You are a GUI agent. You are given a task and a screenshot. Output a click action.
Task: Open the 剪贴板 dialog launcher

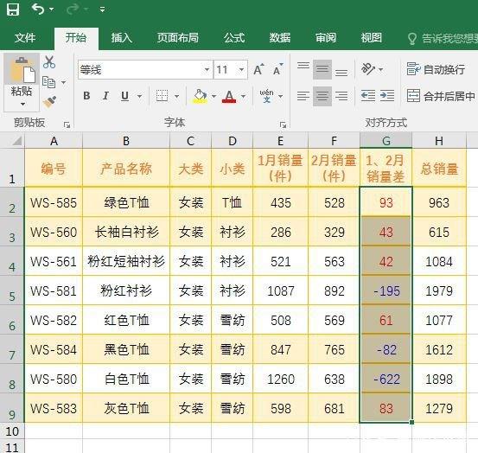click(x=67, y=124)
